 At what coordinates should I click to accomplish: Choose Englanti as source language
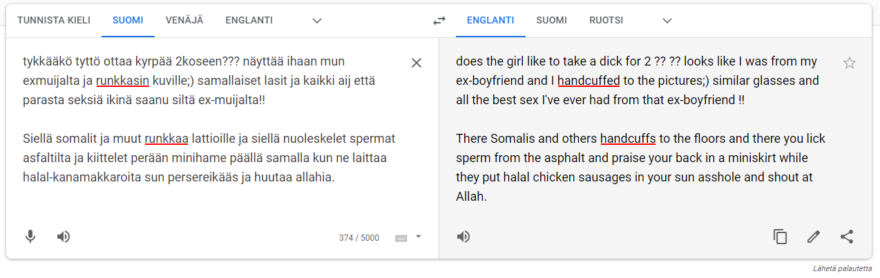pos(249,21)
